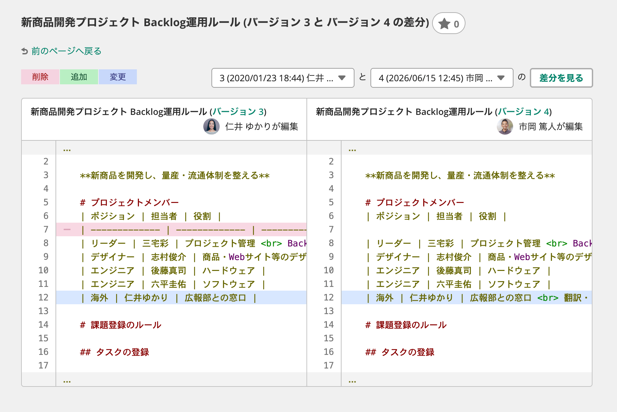617x412 pixels.
Task: Click the 削除 legend swatch
Action: 40,77
